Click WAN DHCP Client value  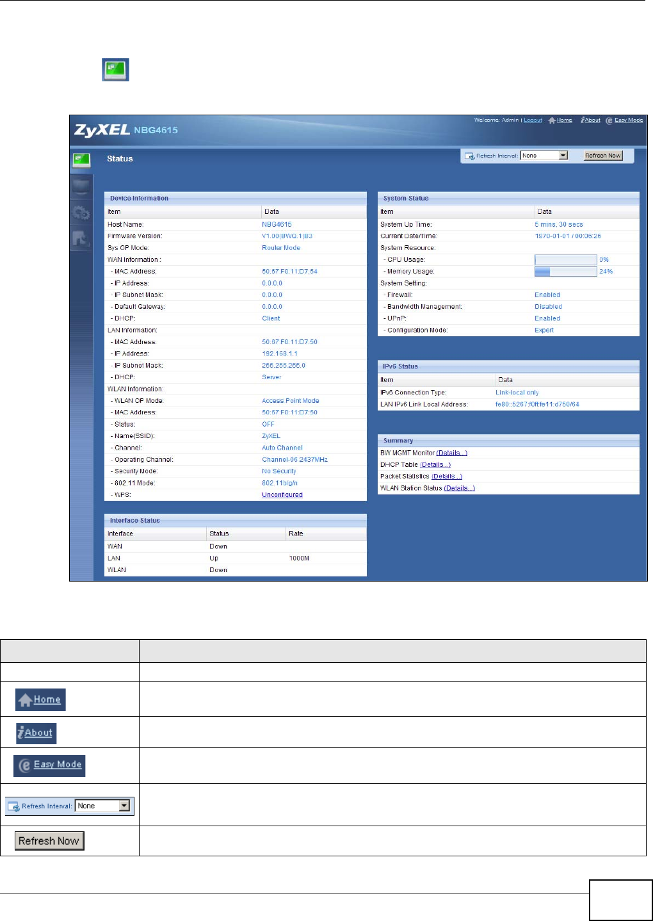pos(271,318)
